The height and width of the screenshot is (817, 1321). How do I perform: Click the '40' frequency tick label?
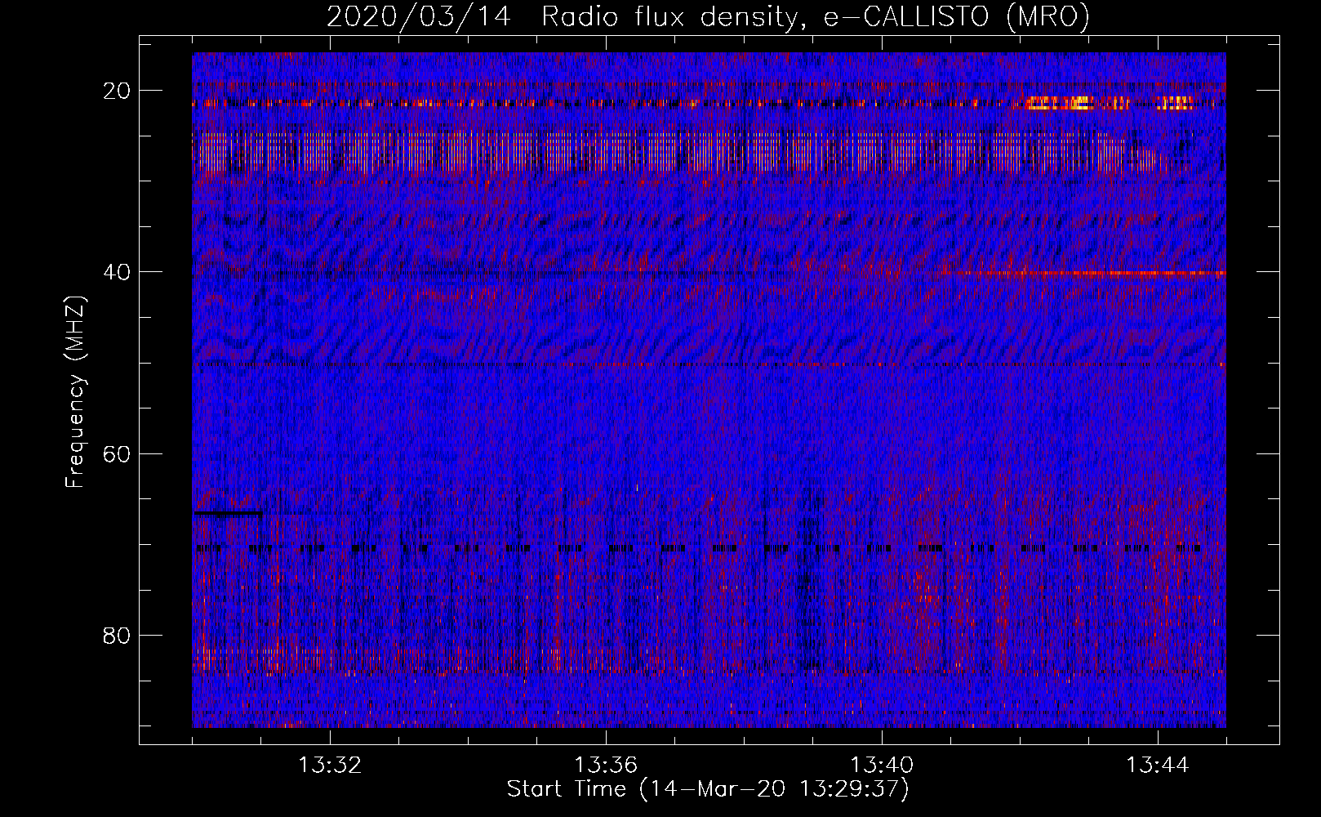point(117,272)
